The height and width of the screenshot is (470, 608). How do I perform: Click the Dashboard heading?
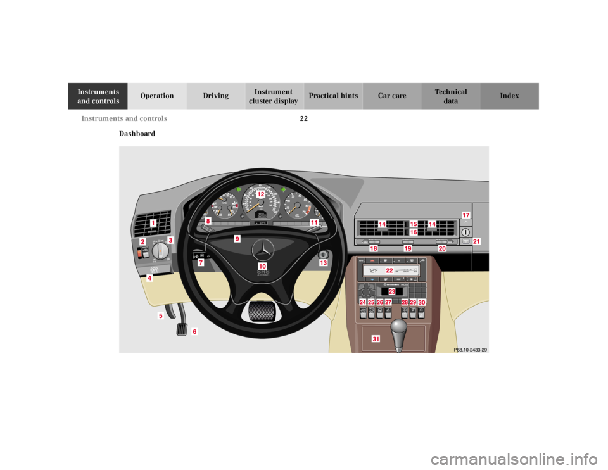coord(137,134)
